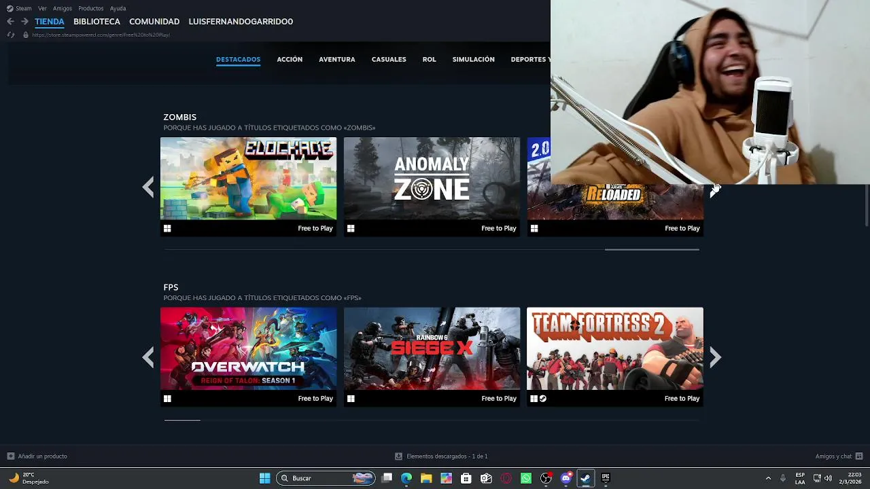870x489 pixels.
Task: Select the AVENTURA genre tab
Action: 337,60
